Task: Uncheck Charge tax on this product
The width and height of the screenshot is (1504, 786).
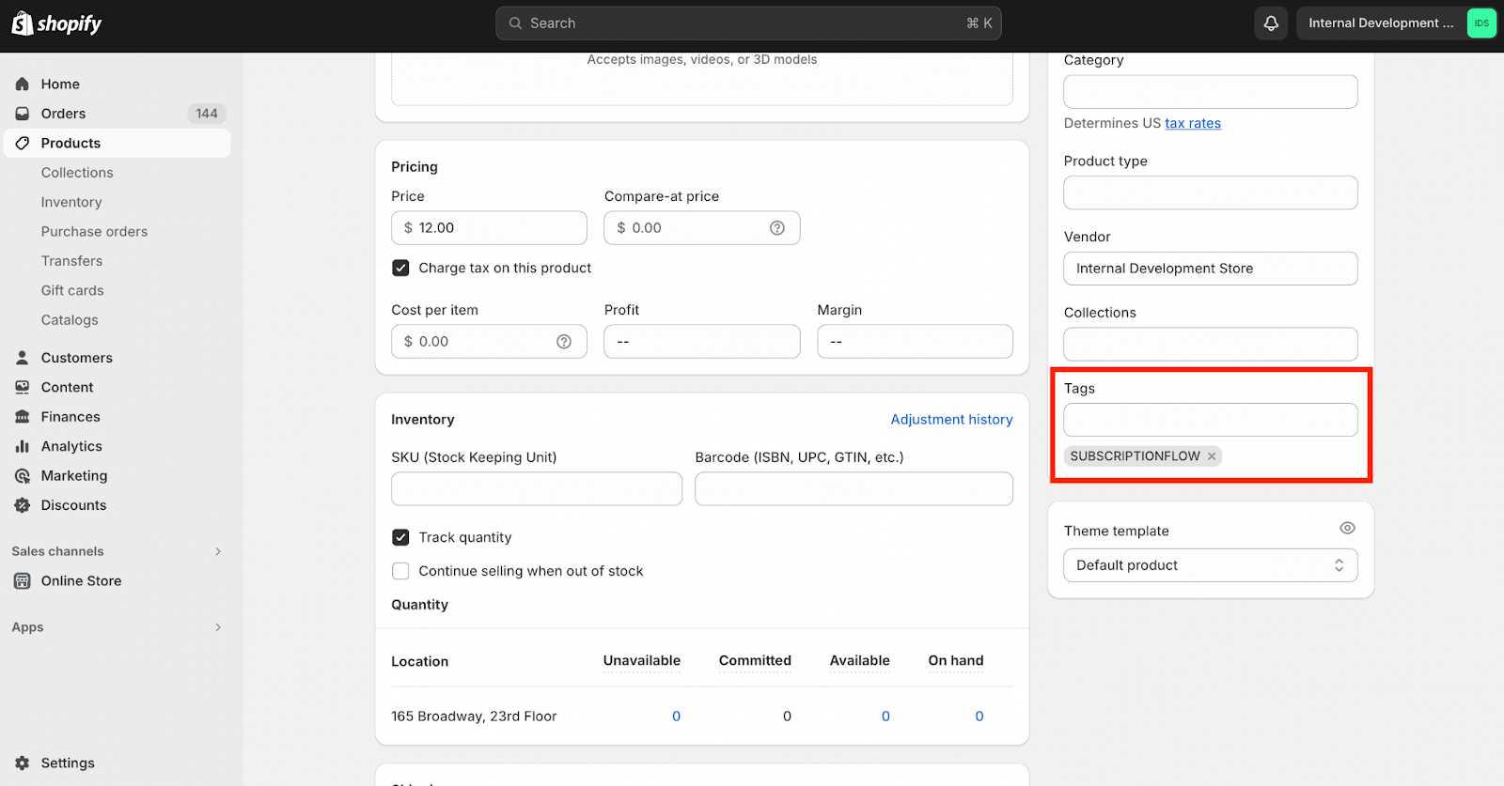Action: click(x=400, y=268)
